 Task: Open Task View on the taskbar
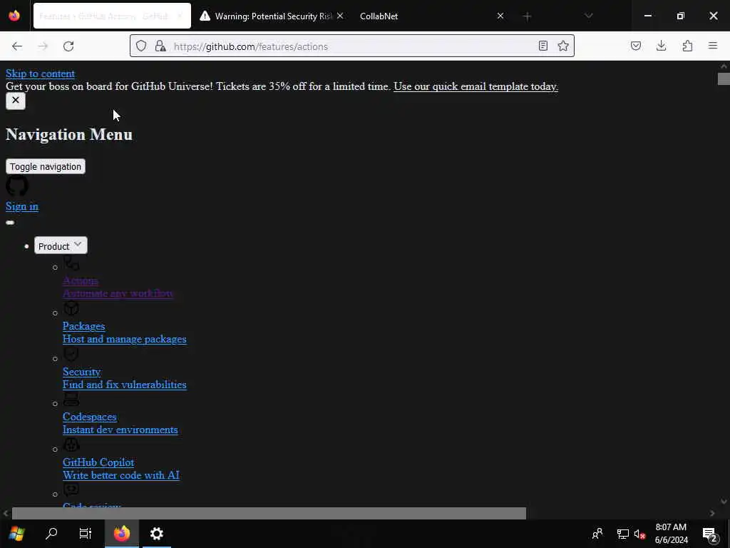pos(86,533)
